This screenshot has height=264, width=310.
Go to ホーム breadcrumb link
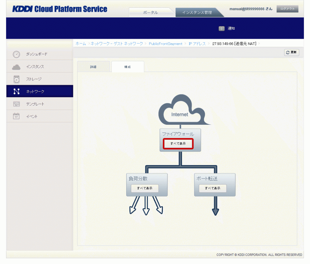(81, 44)
